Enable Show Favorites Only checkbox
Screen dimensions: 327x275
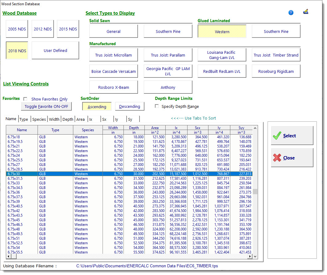(26, 99)
